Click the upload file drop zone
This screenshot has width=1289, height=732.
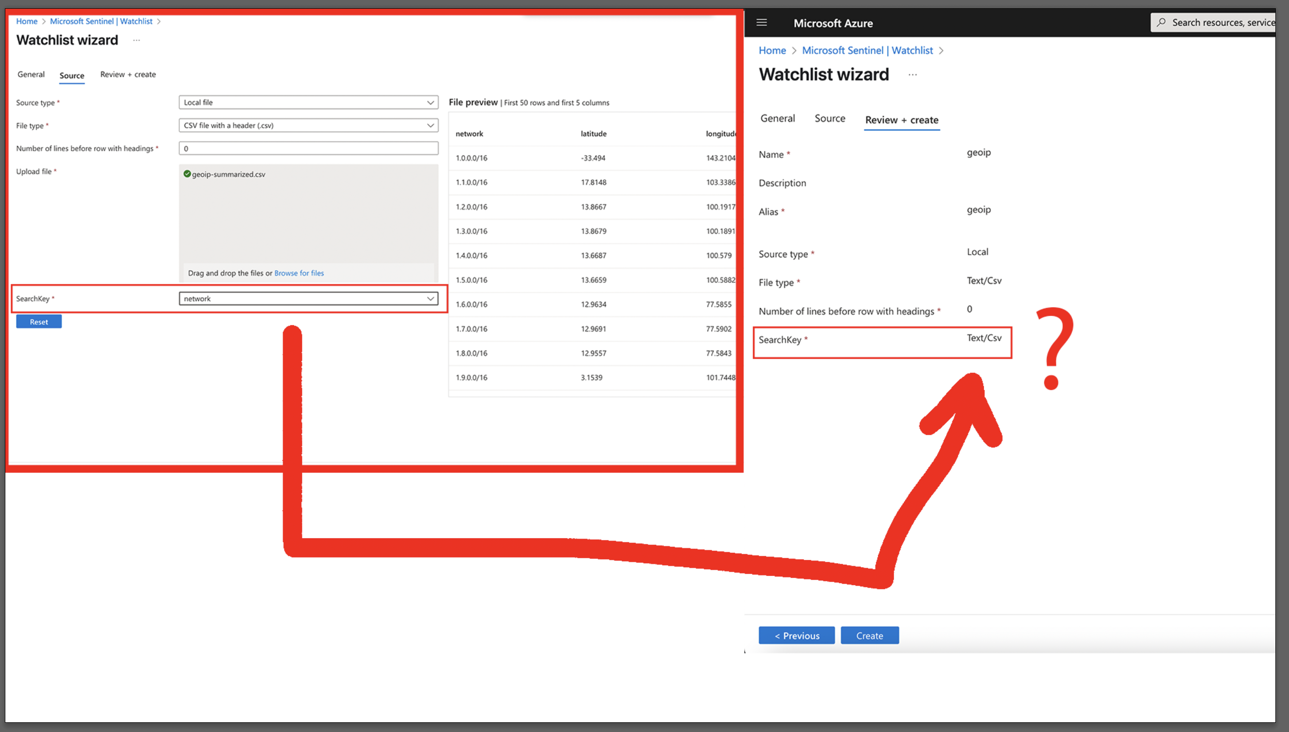pyautogui.click(x=308, y=223)
